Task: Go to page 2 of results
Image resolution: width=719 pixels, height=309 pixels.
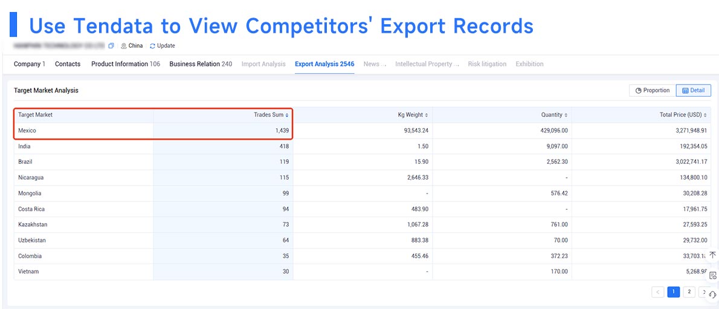Action: [689, 291]
